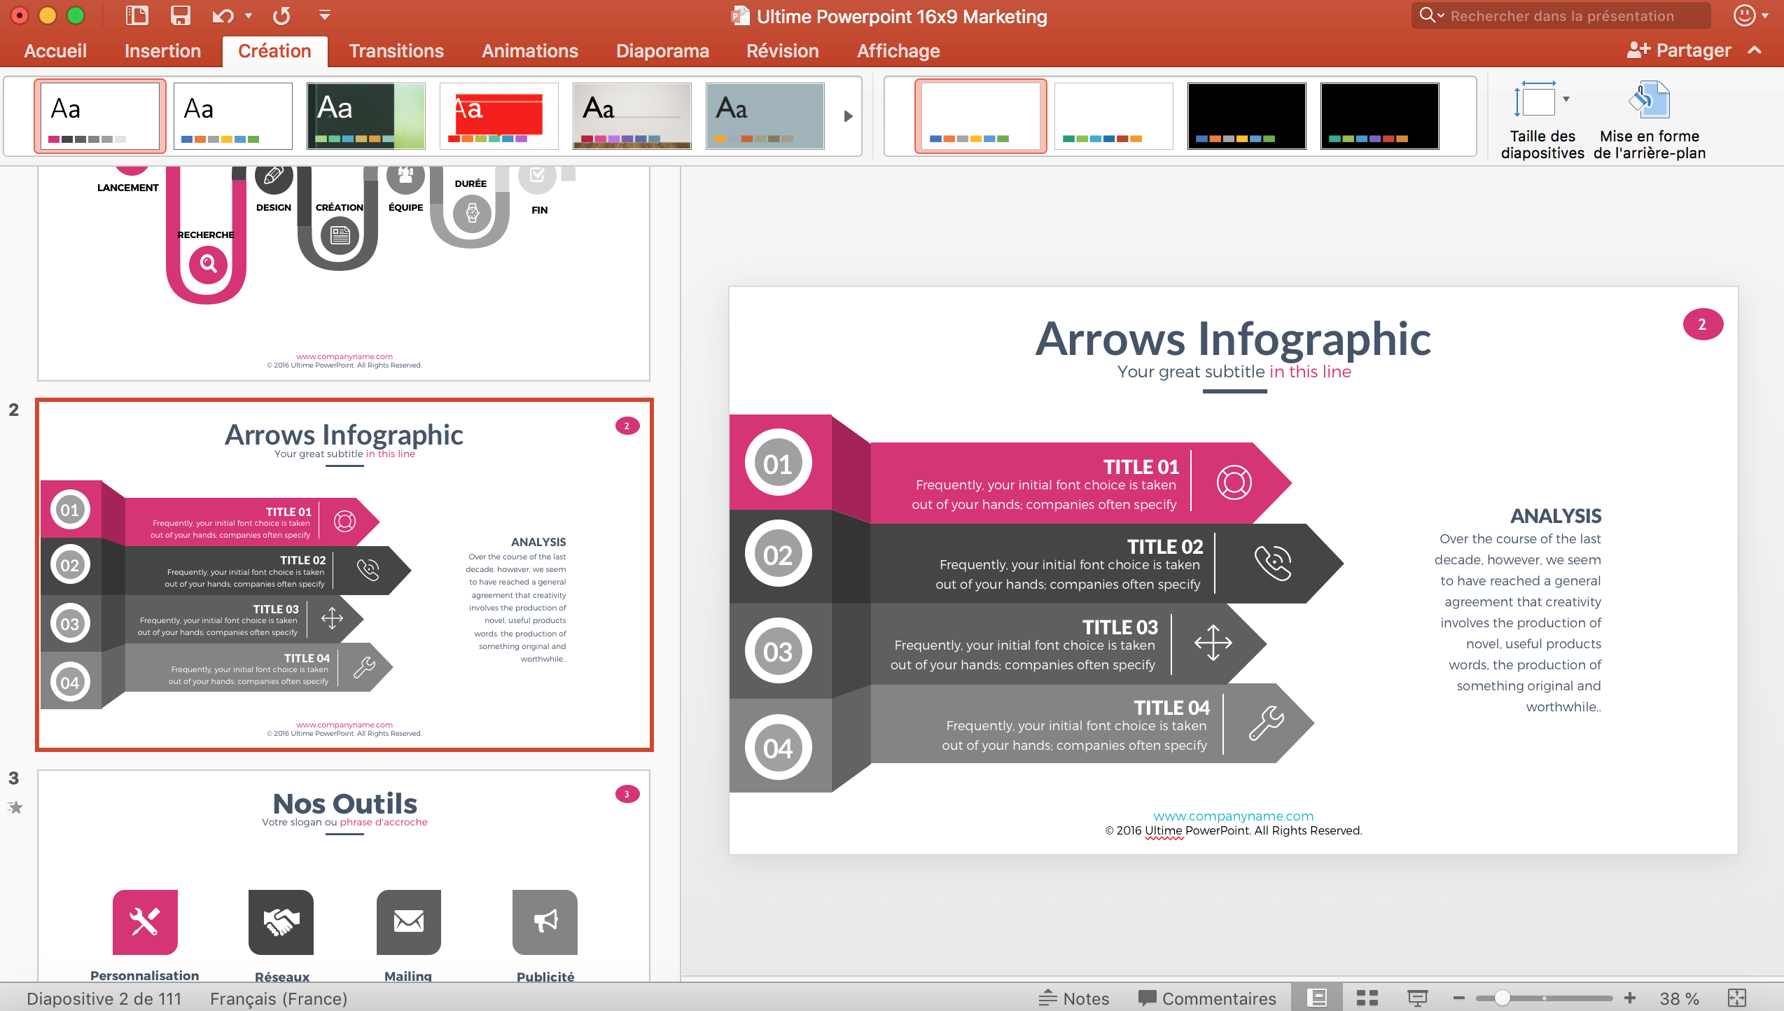Start the slideshow from the status bar
The width and height of the screenshot is (1784, 1011).
pyautogui.click(x=1417, y=998)
